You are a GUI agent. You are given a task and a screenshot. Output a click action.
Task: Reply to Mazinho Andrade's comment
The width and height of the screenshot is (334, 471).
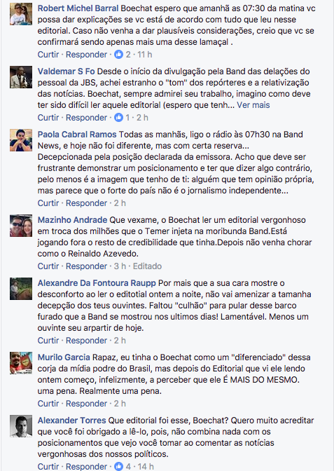[86, 266]
